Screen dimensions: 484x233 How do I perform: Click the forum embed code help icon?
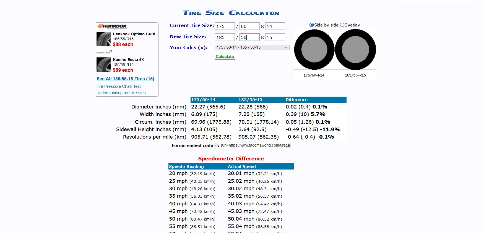pos(215,145)
